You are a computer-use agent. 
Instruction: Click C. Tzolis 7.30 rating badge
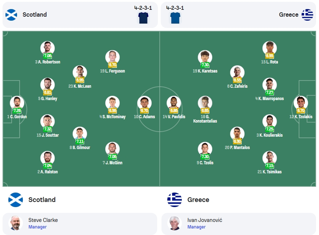205,156
